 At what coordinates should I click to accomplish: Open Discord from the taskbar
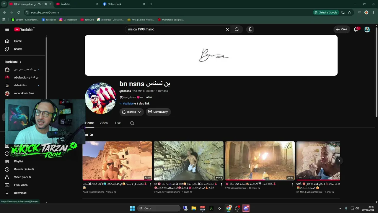(x=246, y=208)
